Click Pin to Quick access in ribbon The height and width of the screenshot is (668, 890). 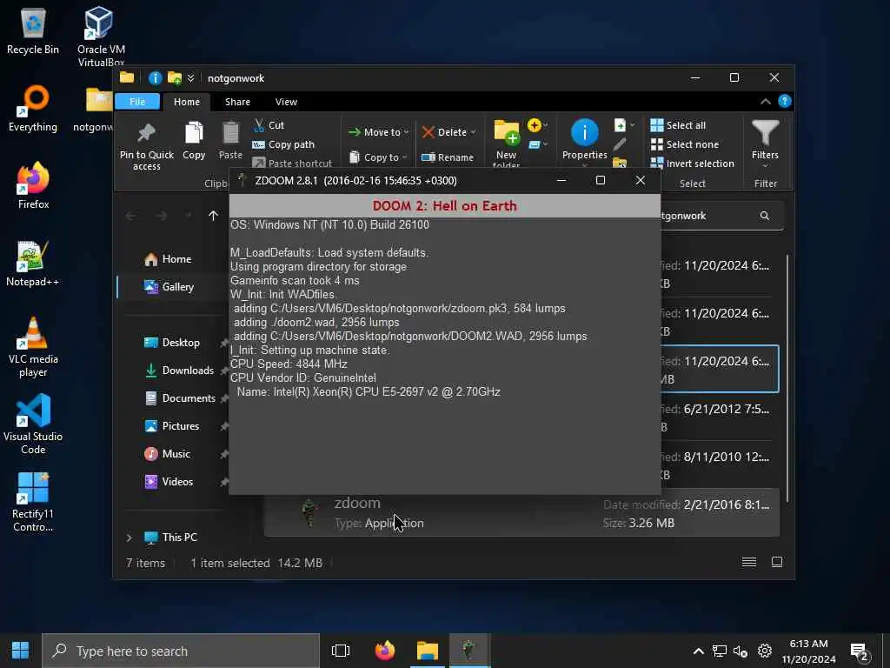146,146
